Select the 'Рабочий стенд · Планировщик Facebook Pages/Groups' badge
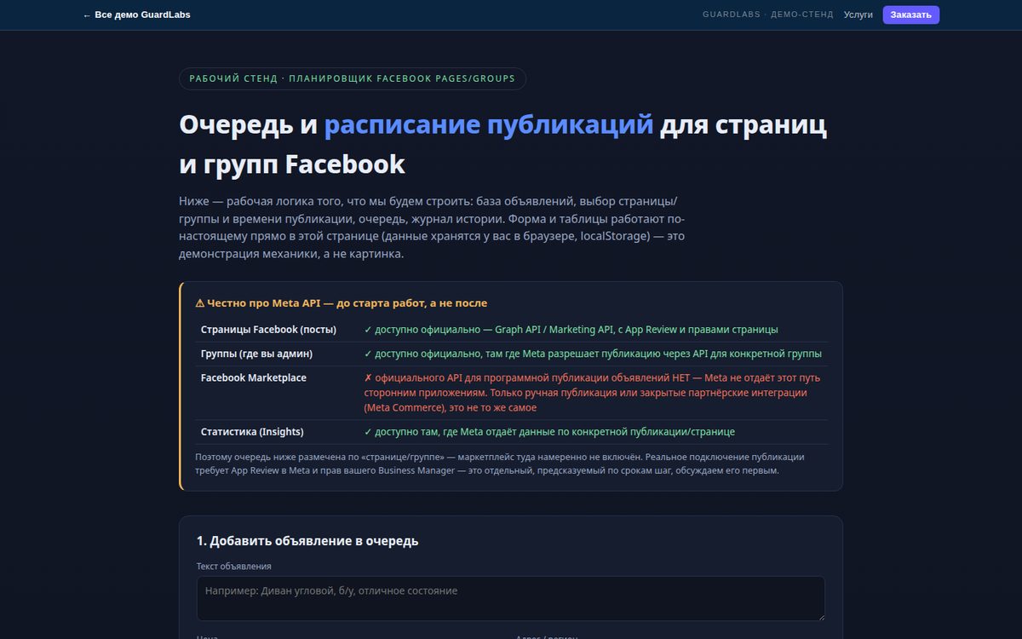 pyautogui.click(x=353, y=78)
